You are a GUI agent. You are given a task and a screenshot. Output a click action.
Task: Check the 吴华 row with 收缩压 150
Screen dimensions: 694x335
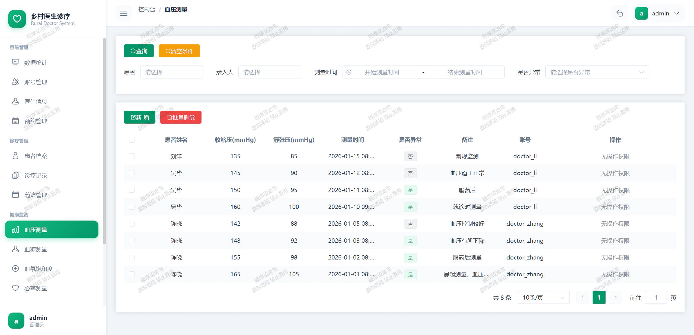pyautogui.click(x=132, y=190)
